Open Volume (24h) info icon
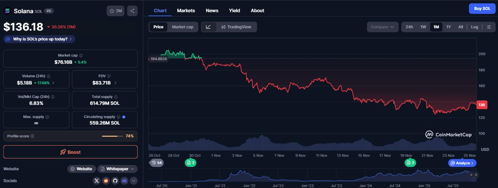This screenshot has width=498, height=188. pos(48,76)
